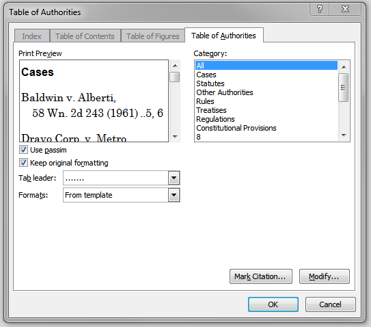Dismiss dialog with Cancel button

[330, 304]
